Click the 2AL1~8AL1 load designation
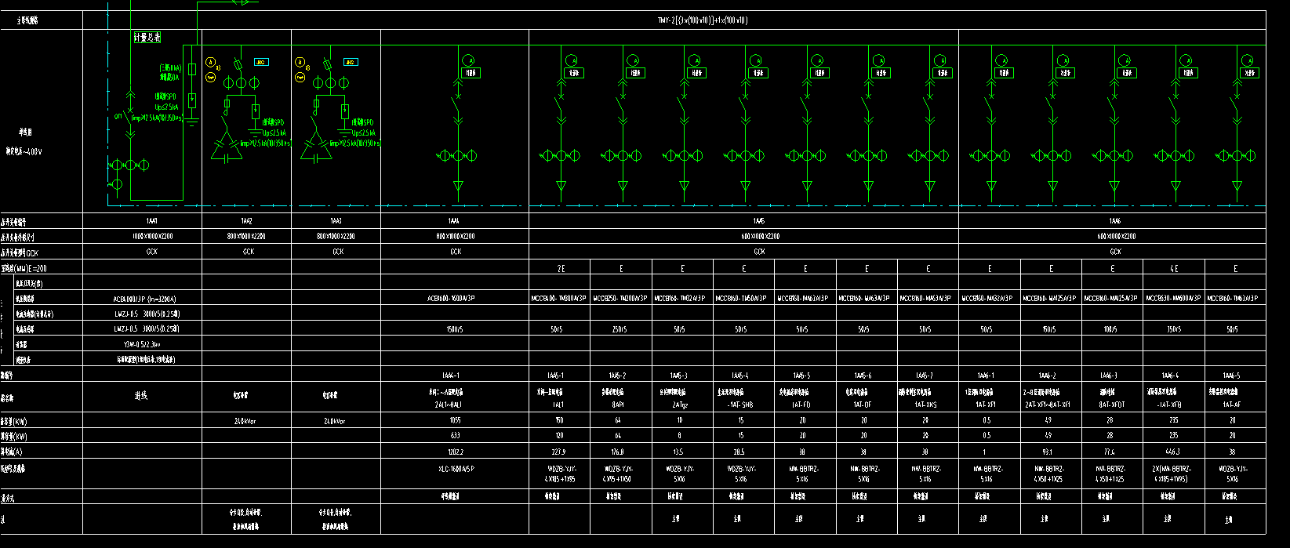1290x548 pixels. tap(449, 405)
